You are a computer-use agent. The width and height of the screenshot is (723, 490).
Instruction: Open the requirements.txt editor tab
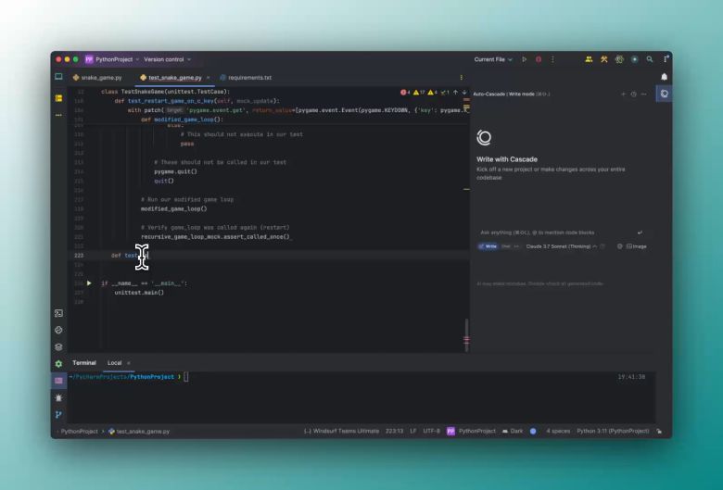click(246, 78)
